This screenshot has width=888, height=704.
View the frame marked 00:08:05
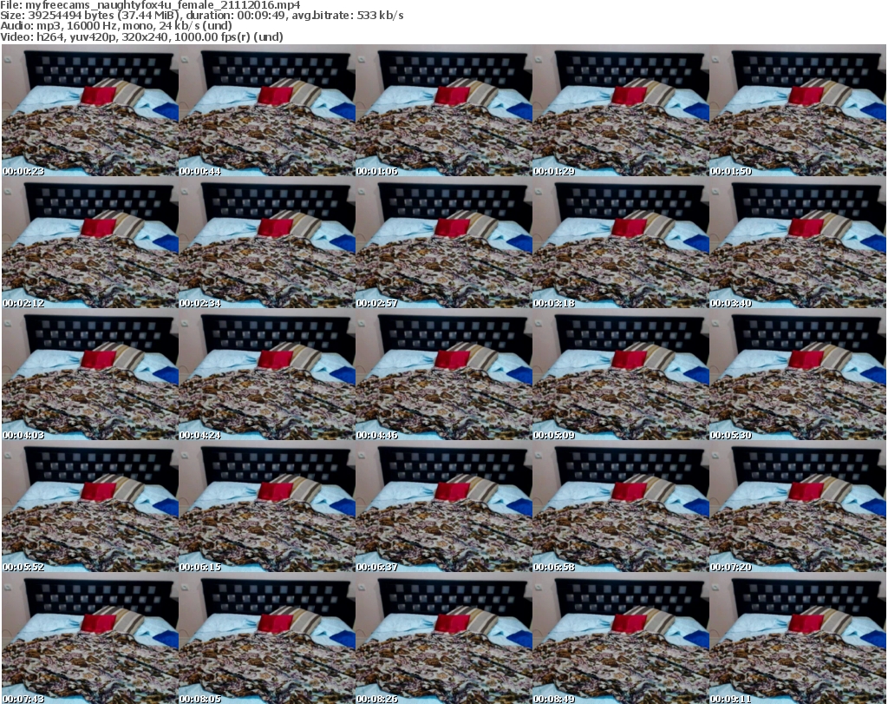267,638
